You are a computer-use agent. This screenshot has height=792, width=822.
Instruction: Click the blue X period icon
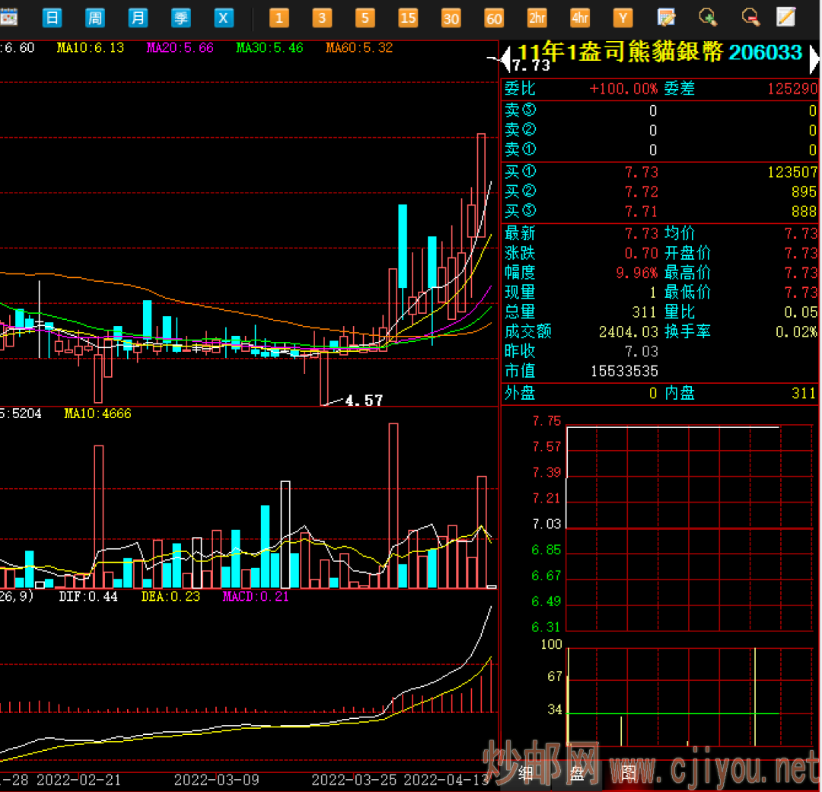(x=223, y=18)
